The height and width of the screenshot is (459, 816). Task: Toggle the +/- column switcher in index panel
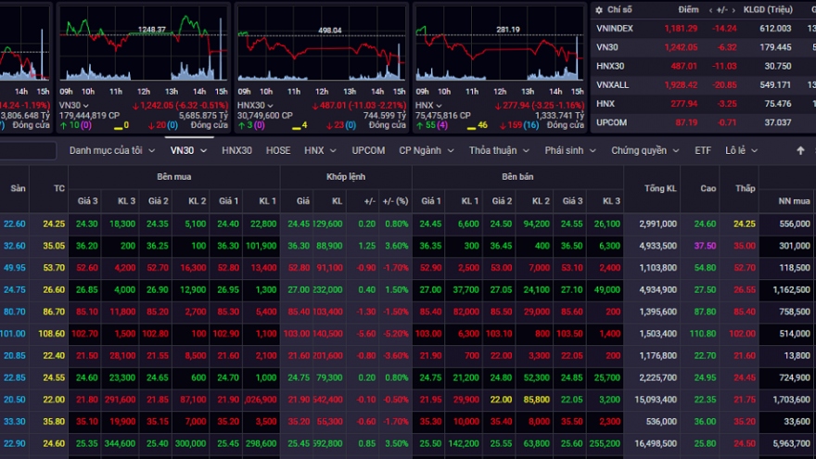click(x=721, y=9)
